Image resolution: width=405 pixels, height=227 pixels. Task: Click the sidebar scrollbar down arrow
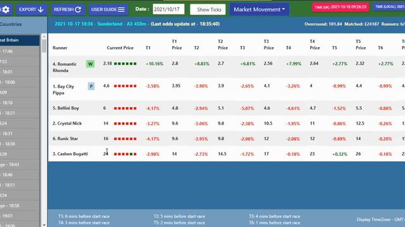click(44, 224)
